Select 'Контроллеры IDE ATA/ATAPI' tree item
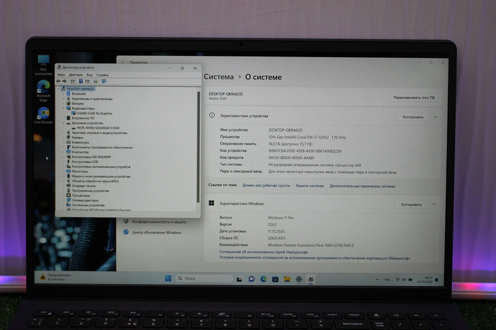This screenshot has width=496, height=330. point(91,157)
